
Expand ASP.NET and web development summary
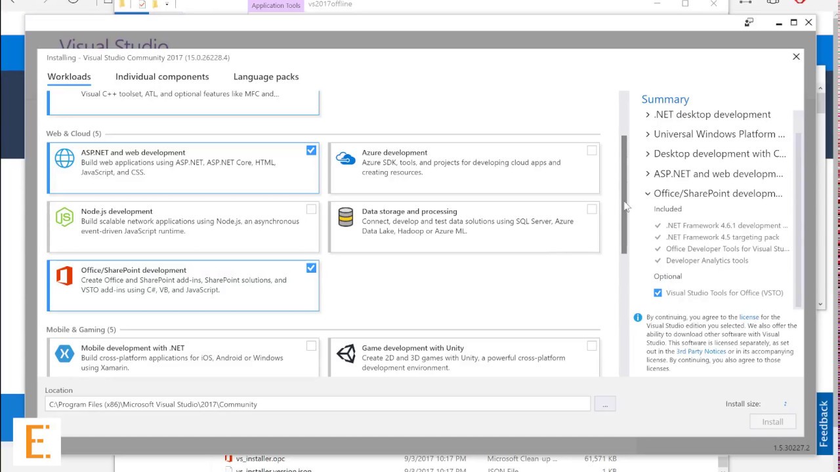[648, 174]
